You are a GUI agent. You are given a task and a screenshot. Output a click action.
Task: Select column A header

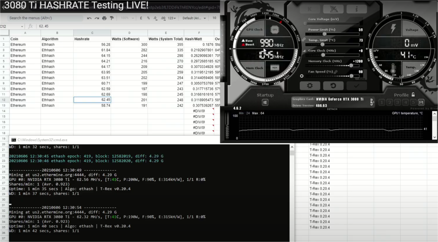pos(25,33)
